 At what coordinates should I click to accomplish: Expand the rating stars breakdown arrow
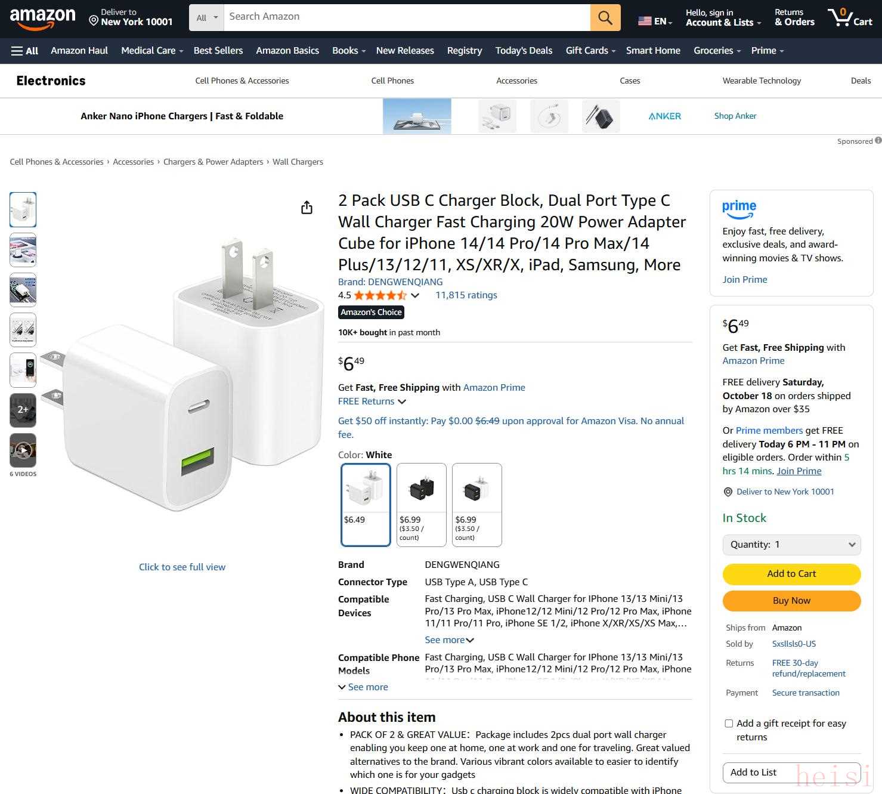(415, 295)
